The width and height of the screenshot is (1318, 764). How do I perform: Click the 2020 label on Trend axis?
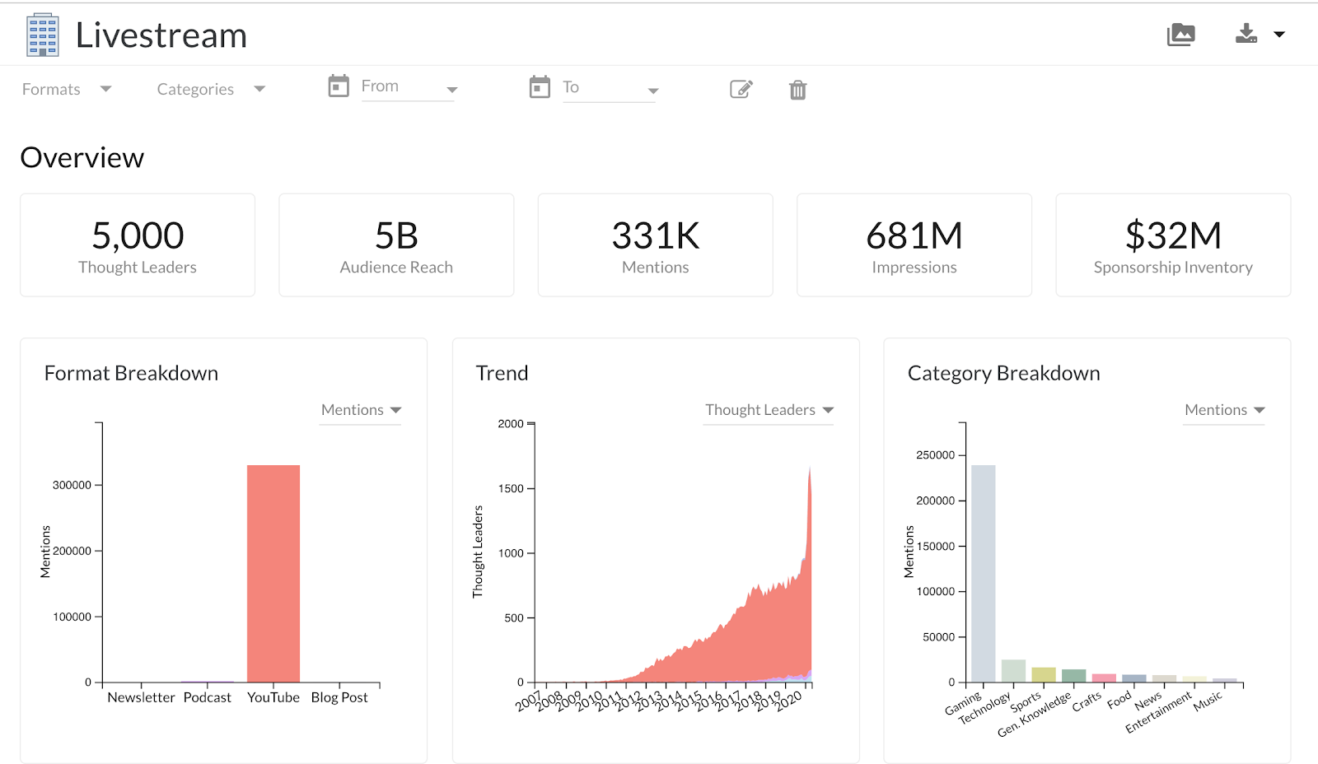point(788,701)
